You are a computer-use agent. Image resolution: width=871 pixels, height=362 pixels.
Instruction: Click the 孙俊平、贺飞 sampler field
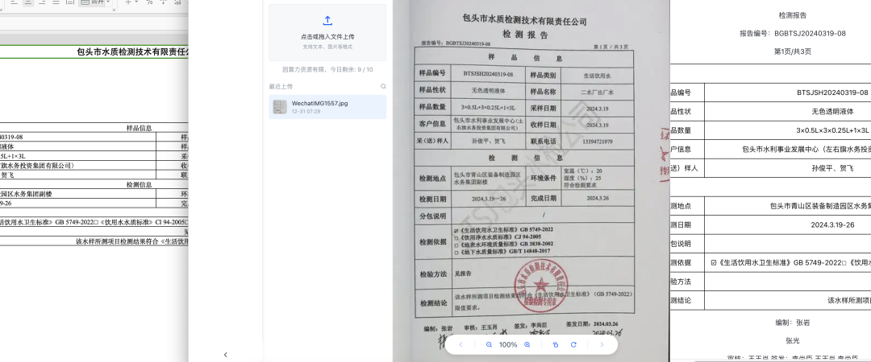coord(831,168)
